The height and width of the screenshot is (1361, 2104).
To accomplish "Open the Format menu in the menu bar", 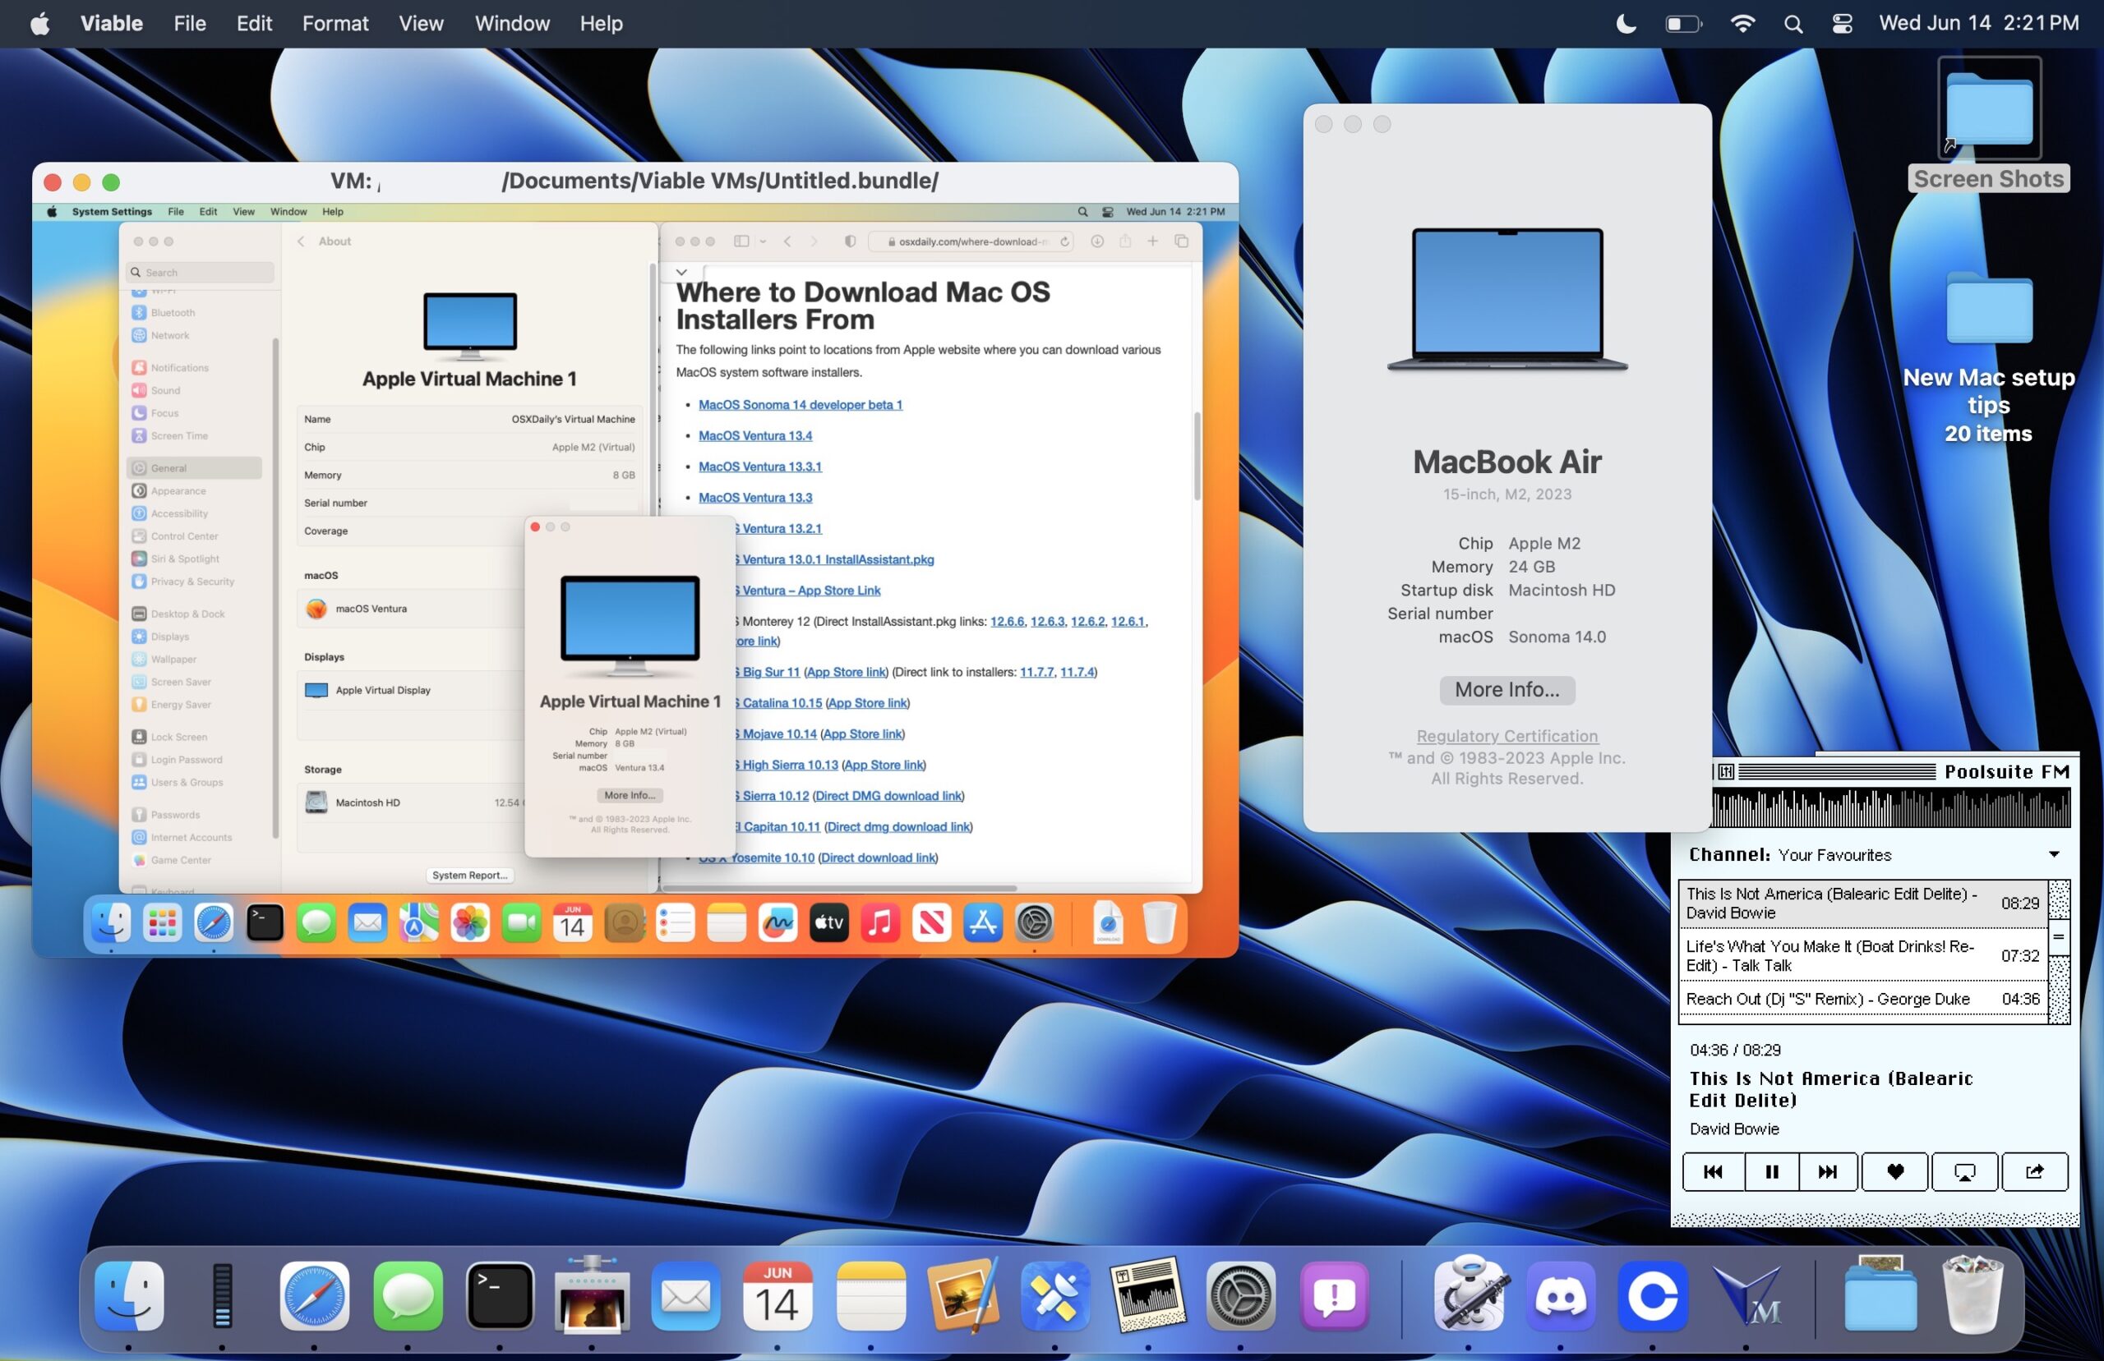I will coord(335,24).
